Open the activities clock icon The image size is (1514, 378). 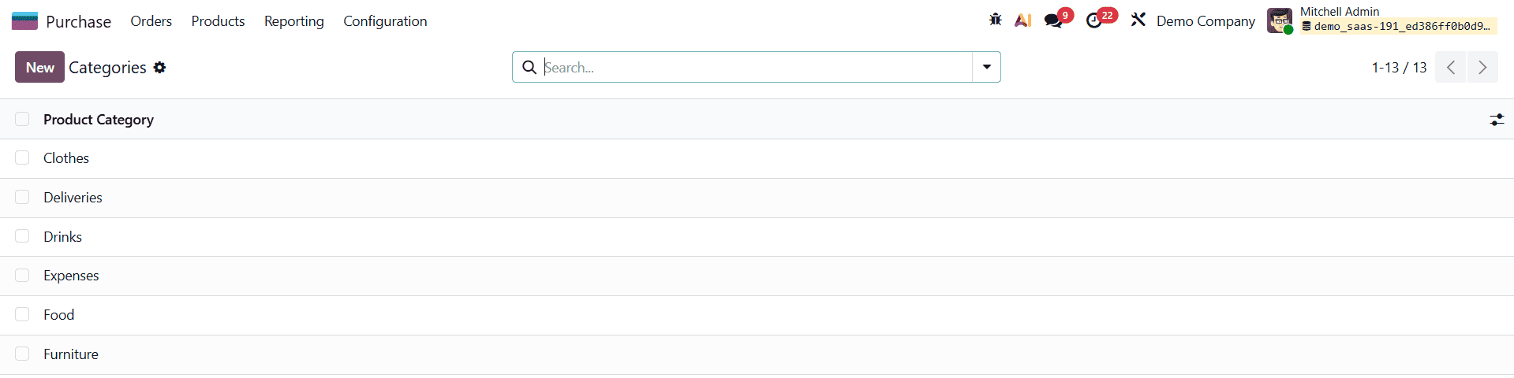pos(1094,20)
